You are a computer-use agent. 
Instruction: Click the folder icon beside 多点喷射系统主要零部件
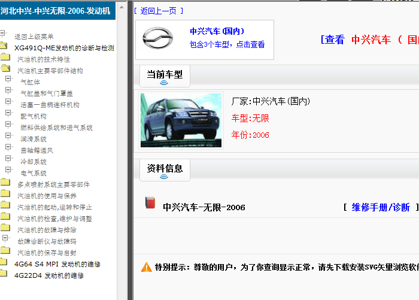click(5, 182)
